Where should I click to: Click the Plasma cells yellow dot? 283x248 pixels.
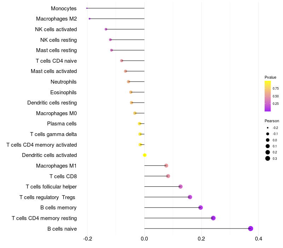tap(139, 124)
